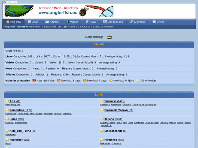Open the Internet subcategory link
The height and width of the screenshot is (148, 198).
point(58,114)
